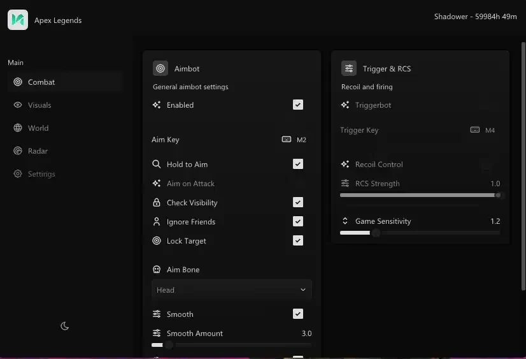This screenshot has width=526, height=359.
Task: Click the keyboard icon beside Aim Key
Action: click(287, 140)
